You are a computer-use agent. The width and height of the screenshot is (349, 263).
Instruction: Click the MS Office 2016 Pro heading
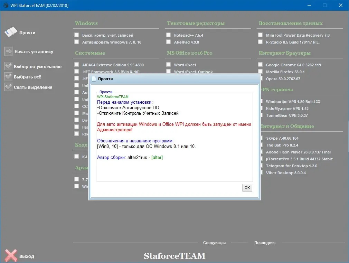pyautogui.click(x=190, y=53)
